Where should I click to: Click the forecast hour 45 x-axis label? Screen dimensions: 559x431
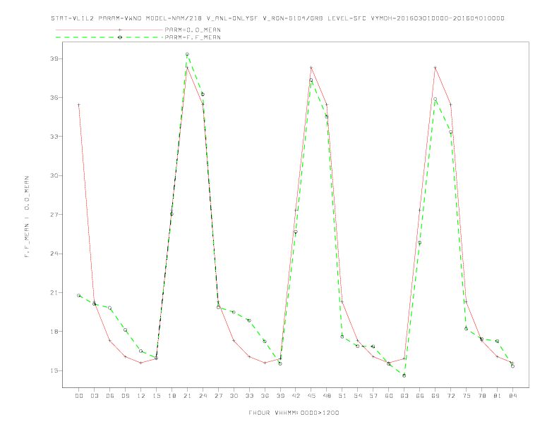click(311, 396)
